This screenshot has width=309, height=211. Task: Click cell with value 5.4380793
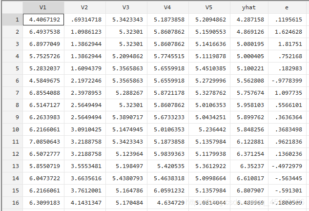(x=126, y=178)
